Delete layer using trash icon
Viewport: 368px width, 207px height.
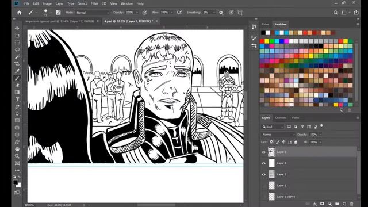coord(351,204)
